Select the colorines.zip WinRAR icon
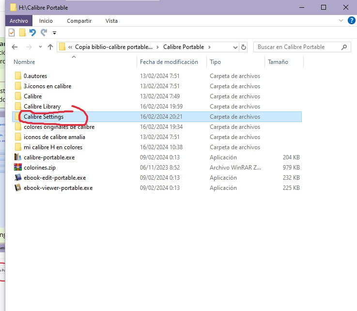 coord(18,167)
